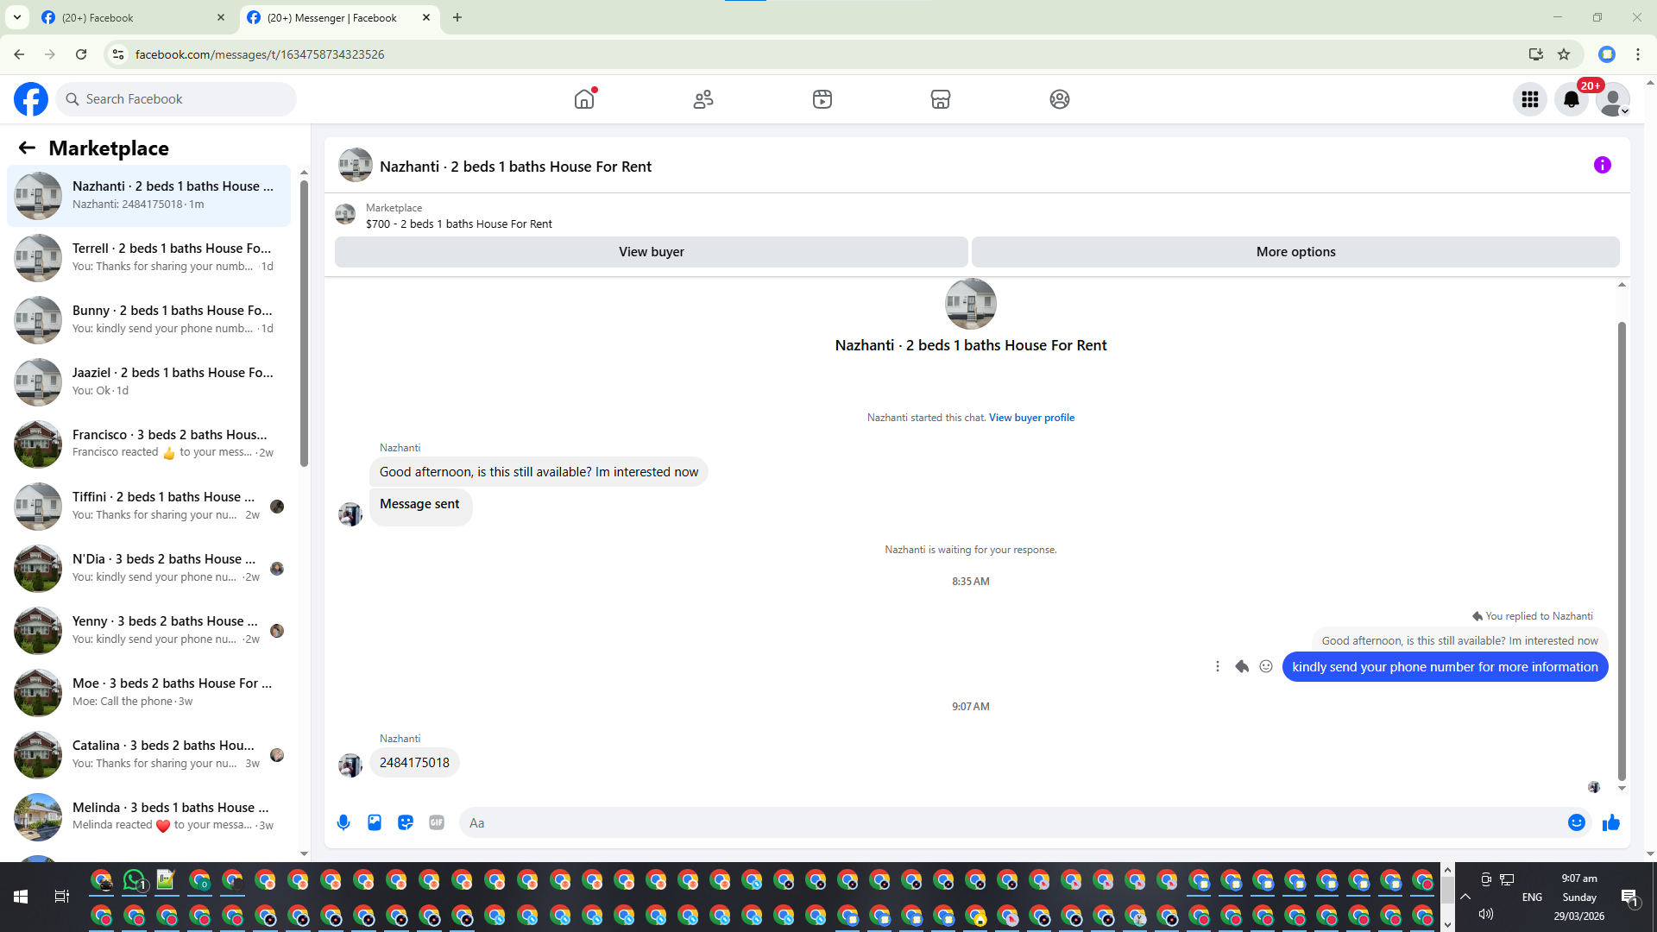The image size is (1657, 932).
Task: Open the Catalina conversation
Action: pyautogui.click(x=148, y=754)
